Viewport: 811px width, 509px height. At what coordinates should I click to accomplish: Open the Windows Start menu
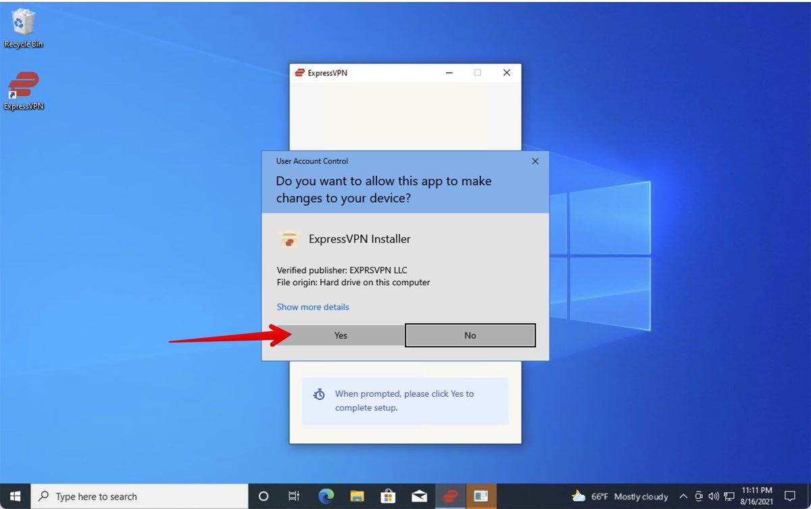click(16, 496)
